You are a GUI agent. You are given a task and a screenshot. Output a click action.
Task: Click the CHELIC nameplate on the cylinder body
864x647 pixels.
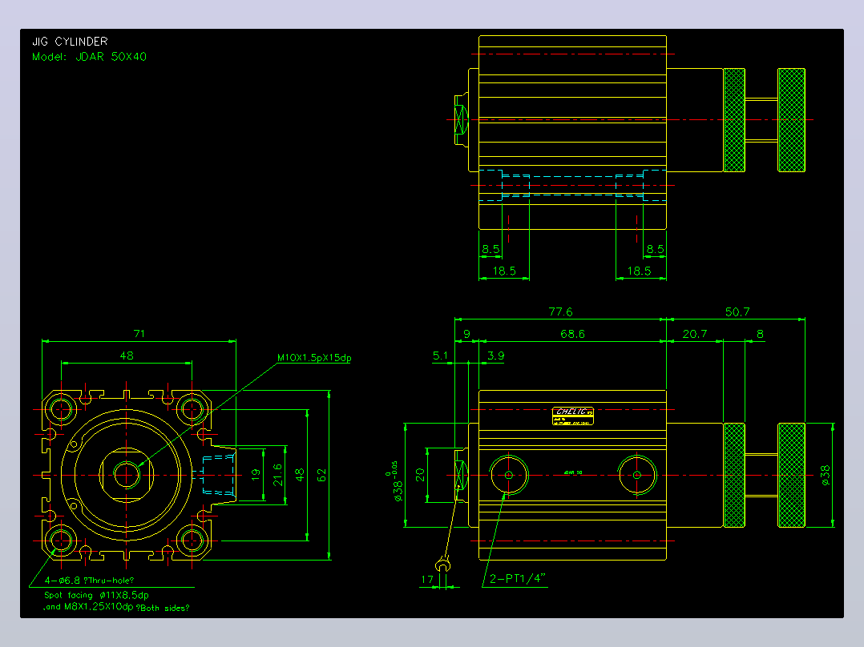click(572, 416)
